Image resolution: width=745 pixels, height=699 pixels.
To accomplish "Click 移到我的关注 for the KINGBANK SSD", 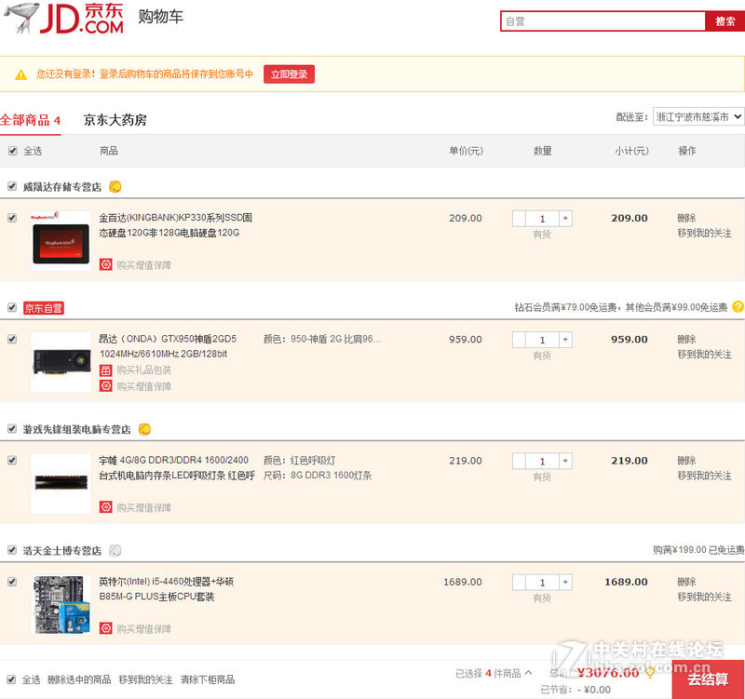I will click(704, 234).
